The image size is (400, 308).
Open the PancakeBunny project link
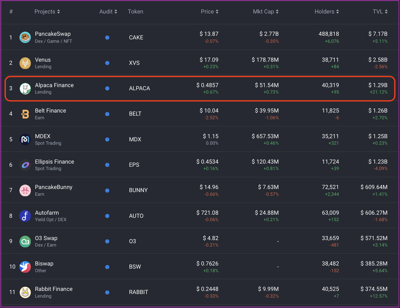click(54, 187)
